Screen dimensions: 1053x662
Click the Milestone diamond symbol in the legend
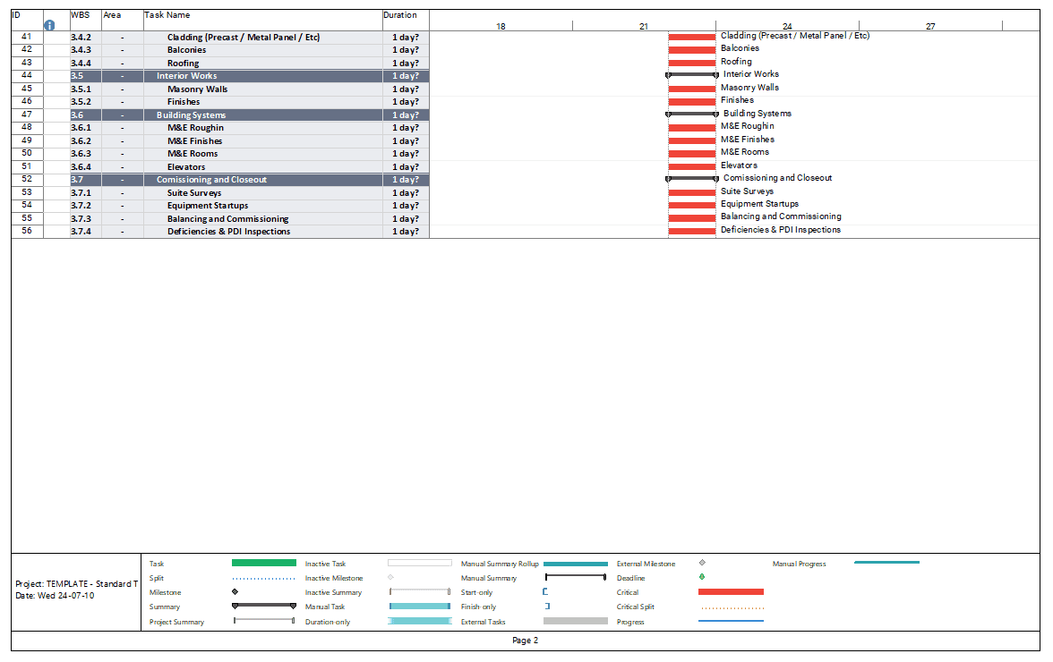coord(235,591)
